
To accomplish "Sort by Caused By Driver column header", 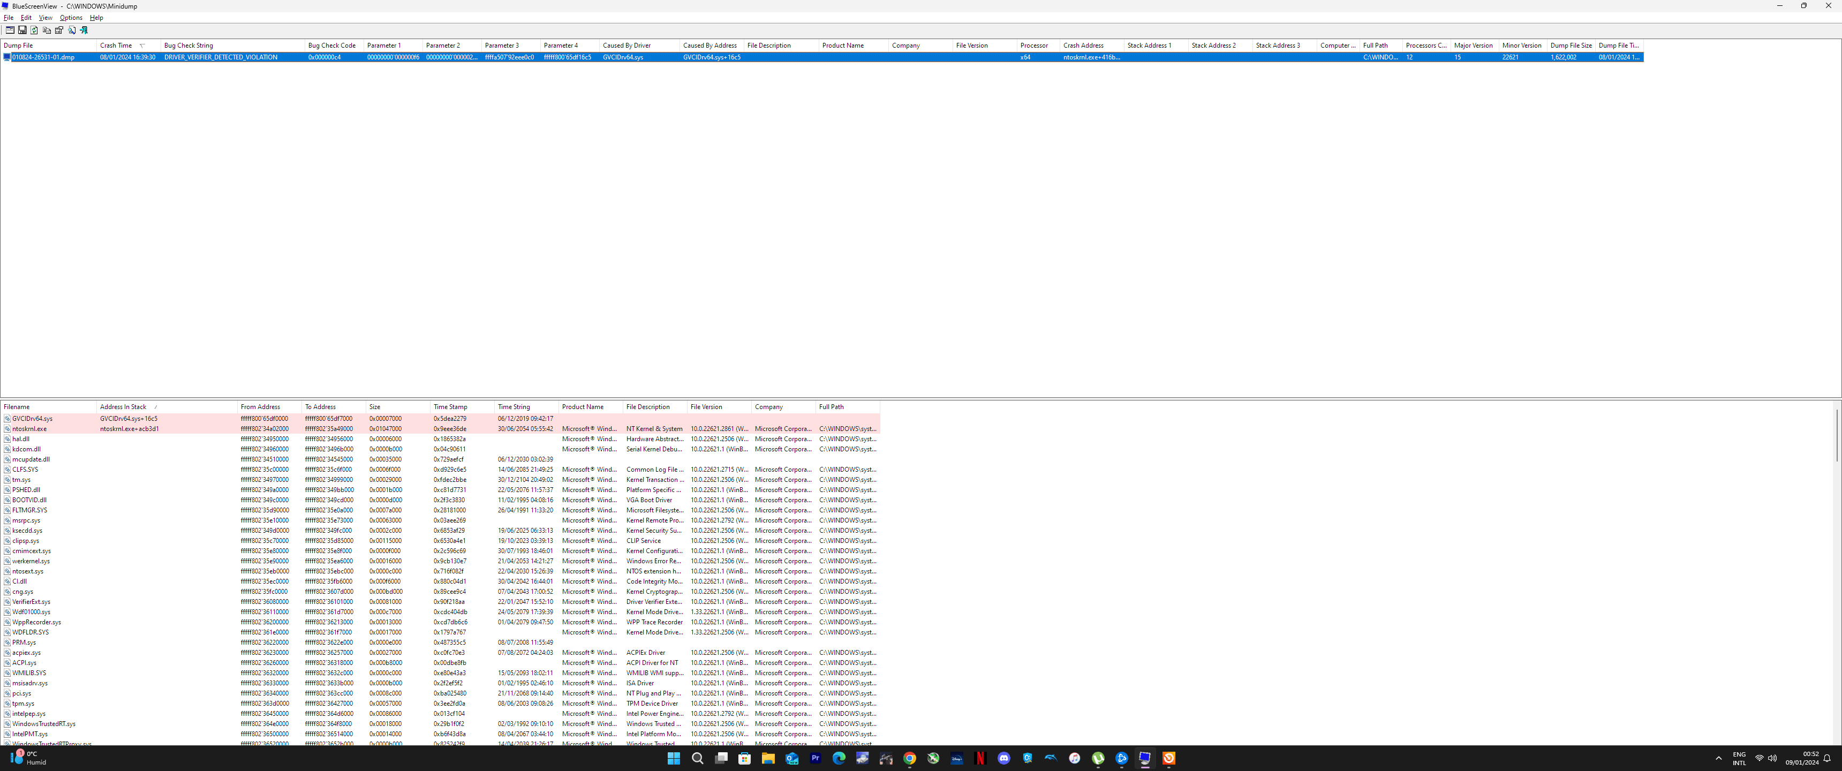I will [x=639, y=46].
